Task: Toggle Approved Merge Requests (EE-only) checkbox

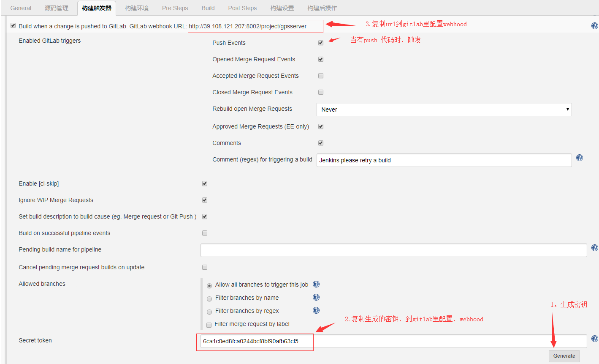Action: [x=321, y=126]
